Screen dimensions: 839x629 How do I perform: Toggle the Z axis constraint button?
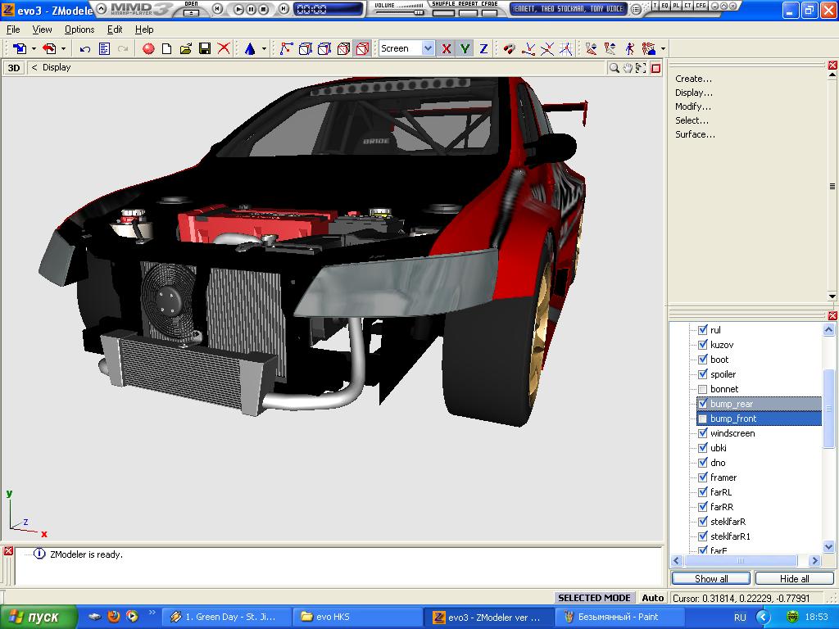tap(483, 49)
